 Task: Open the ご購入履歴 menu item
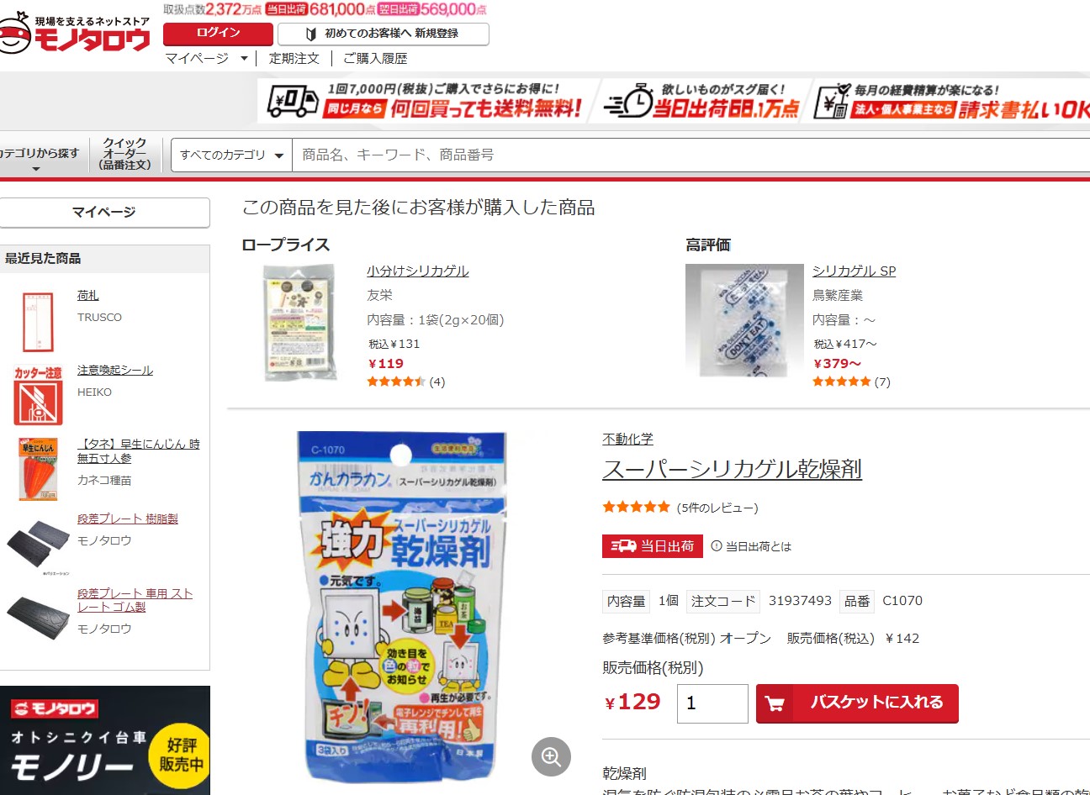(375, 58)
